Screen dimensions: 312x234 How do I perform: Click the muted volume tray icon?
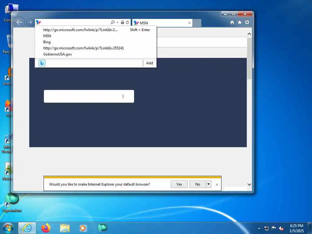(281, 228)
